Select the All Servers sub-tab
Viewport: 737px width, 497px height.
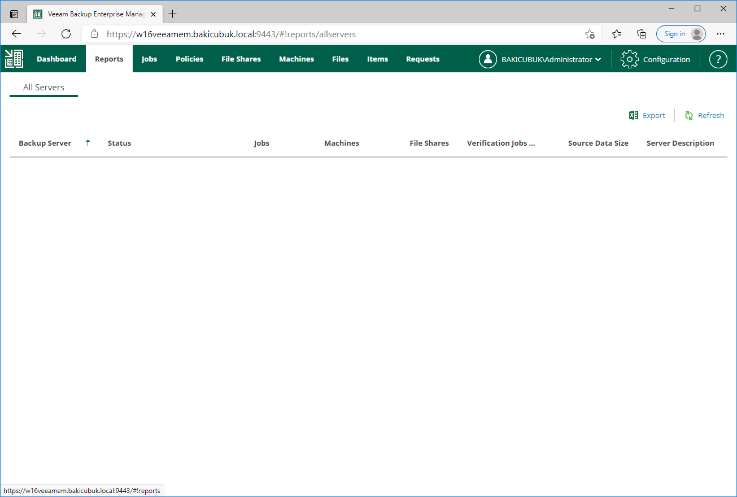(43, 88)
